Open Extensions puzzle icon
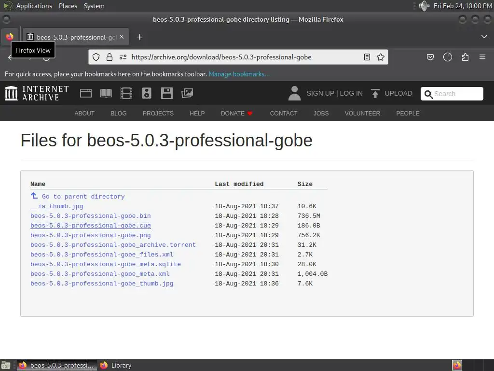Screen dimensions: 494x371 (x=466, y=57)
